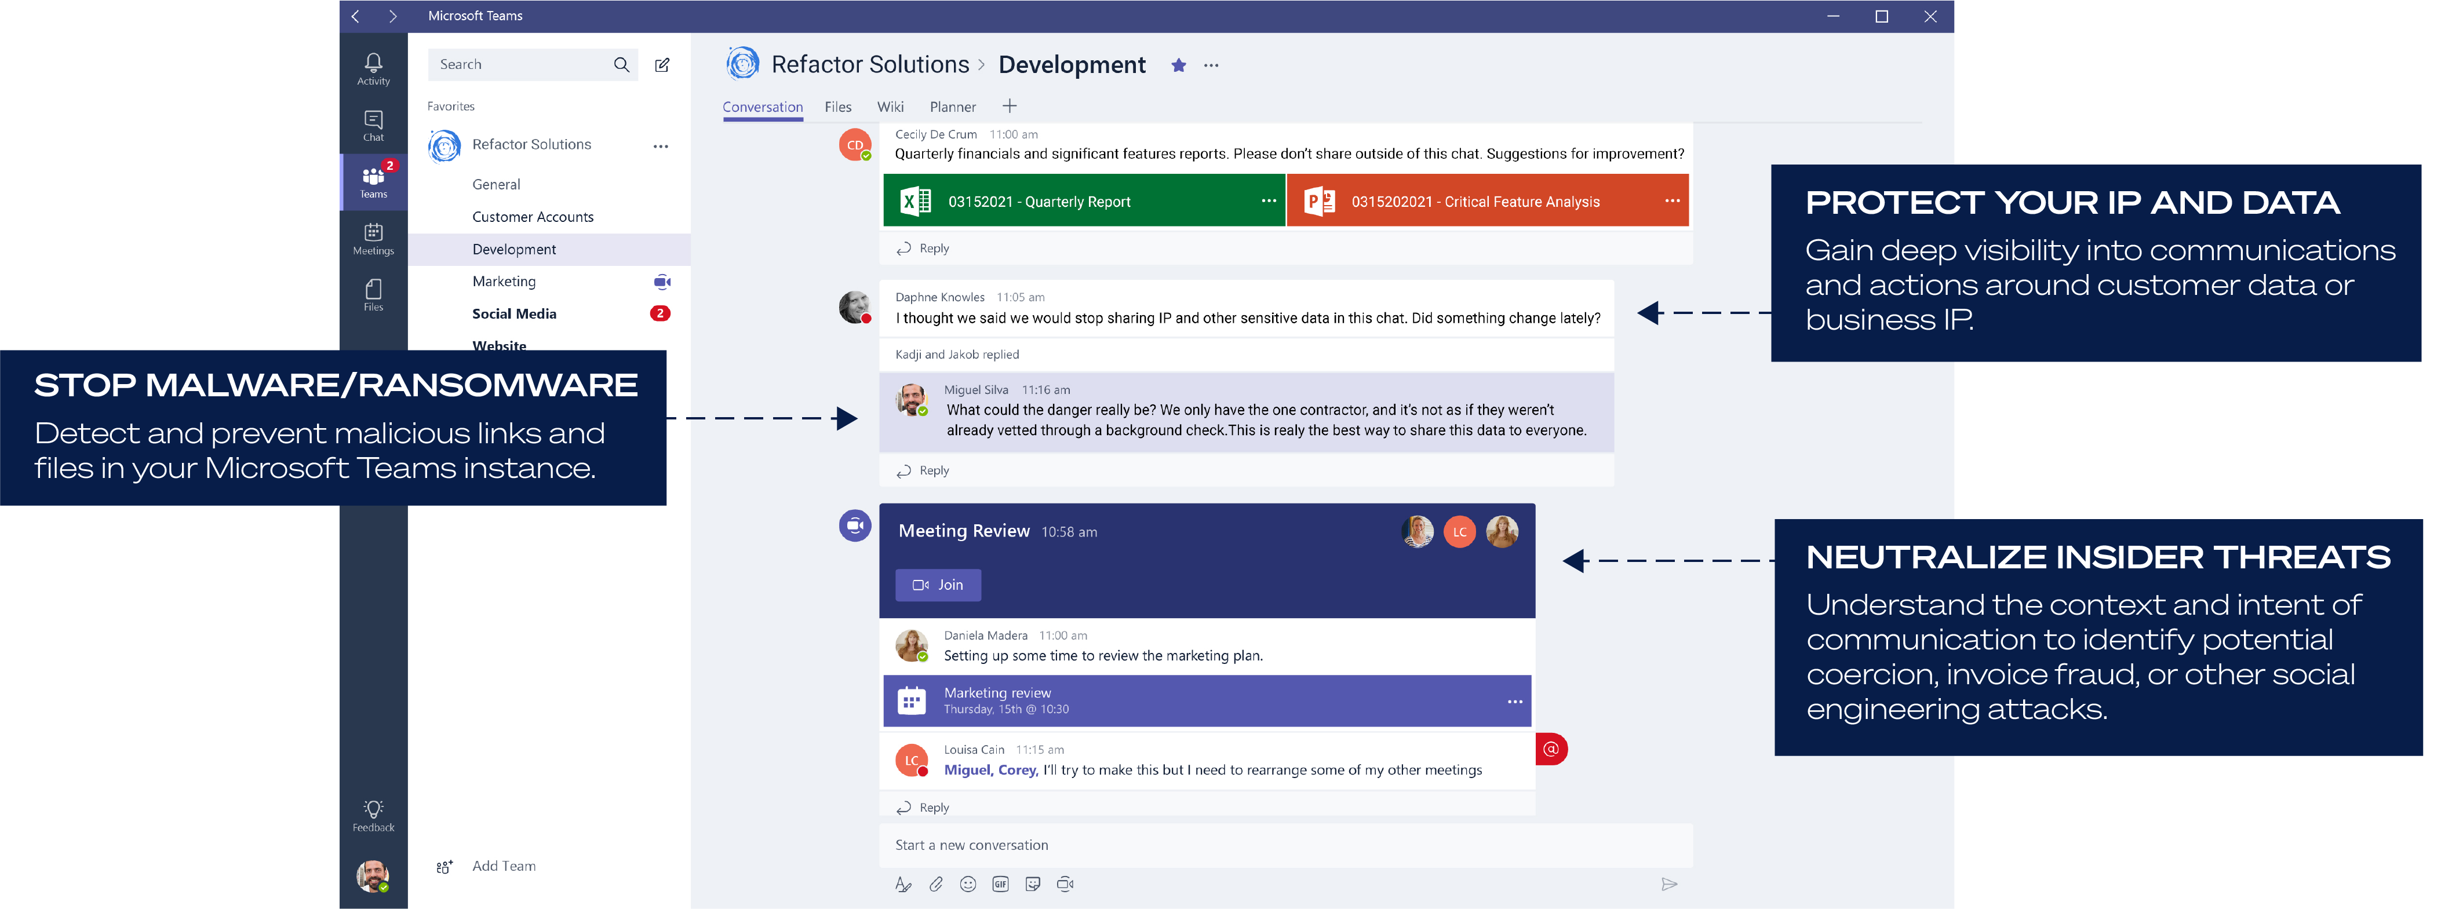Viewport: 2463px width, 909px height.
Task: Open the 03152021 Quarterly Report Excel file
Action: 1083,200
